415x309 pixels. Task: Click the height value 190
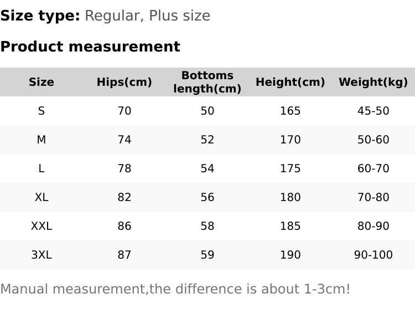point(290,255)
